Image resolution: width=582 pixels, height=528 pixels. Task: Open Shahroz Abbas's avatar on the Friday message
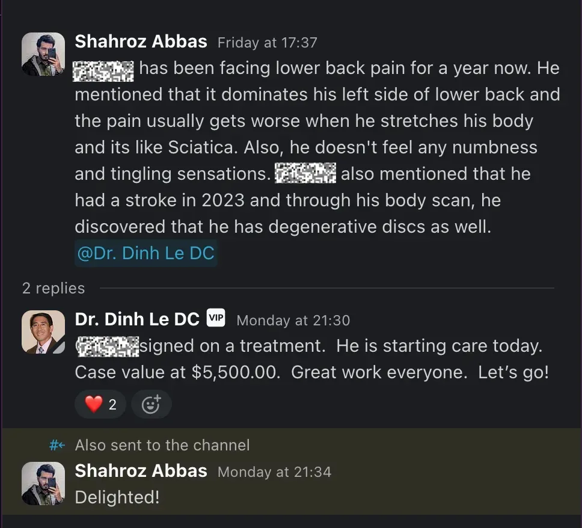click(43, 54)
